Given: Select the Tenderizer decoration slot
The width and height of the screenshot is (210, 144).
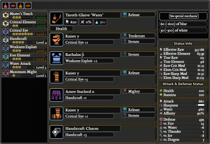Looking at the screenshot, I should pyautogui.click(x=138, y=36).
